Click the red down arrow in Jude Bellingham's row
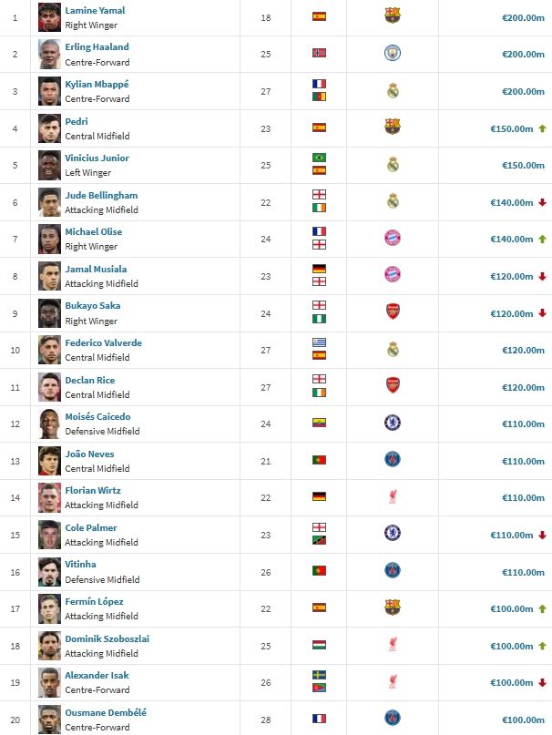Image resolution: width=552 pixels, height=735 pixels. point(542,202)
